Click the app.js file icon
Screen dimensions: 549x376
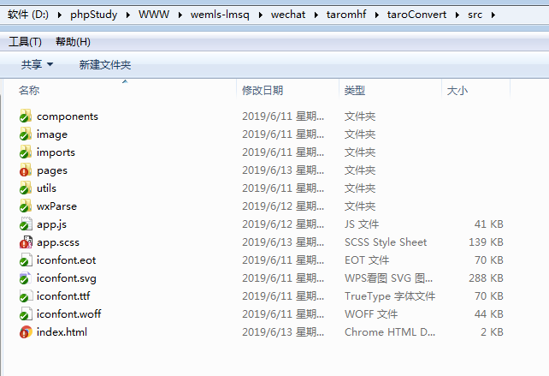[x=26, y=224]
